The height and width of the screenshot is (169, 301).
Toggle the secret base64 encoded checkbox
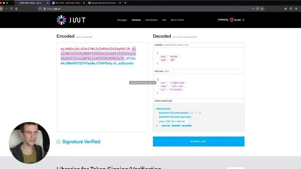tap(160, 126)
